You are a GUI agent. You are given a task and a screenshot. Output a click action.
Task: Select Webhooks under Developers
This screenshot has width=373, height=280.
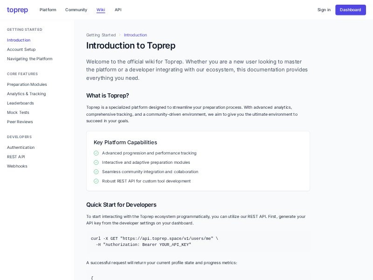pyautogui.click(x=17, y=166)
